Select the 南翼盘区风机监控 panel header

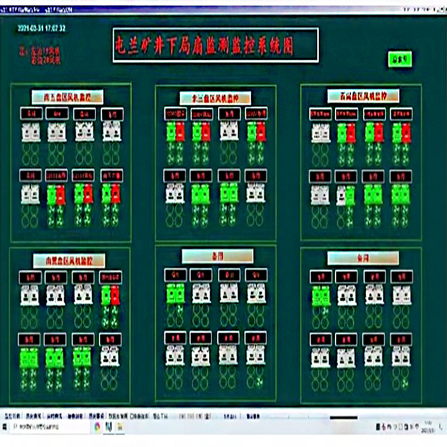click(x=69, y=260)
